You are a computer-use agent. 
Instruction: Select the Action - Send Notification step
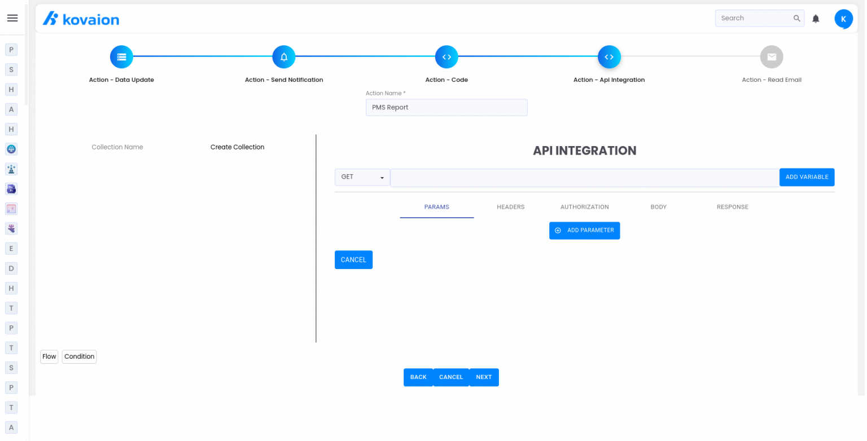[x=284, y=56]
